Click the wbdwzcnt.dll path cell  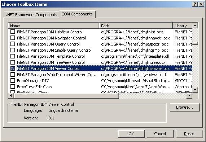pos(134,75)
